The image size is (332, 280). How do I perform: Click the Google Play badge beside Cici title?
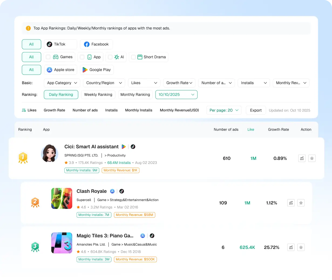[x=124, y=147]
